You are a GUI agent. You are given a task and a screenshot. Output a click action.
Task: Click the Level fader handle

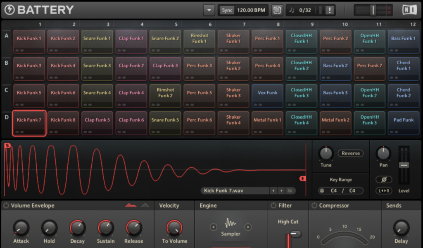[404, 165]
